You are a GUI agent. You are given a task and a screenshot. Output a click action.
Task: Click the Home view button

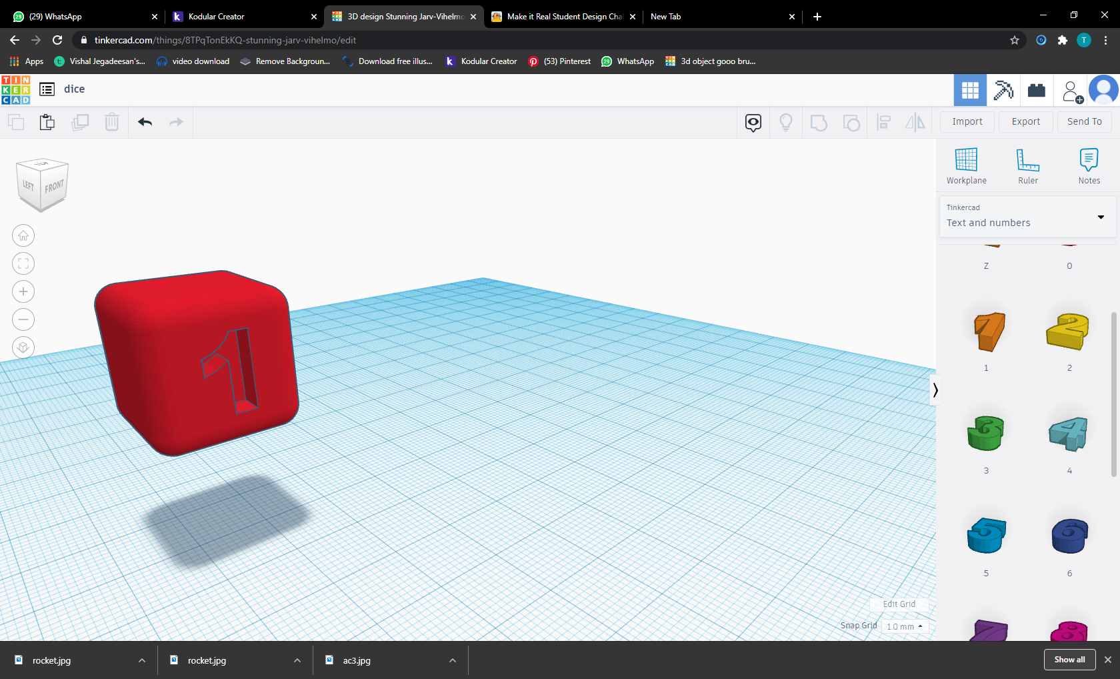pyautogui.click(x=23, y=235)
